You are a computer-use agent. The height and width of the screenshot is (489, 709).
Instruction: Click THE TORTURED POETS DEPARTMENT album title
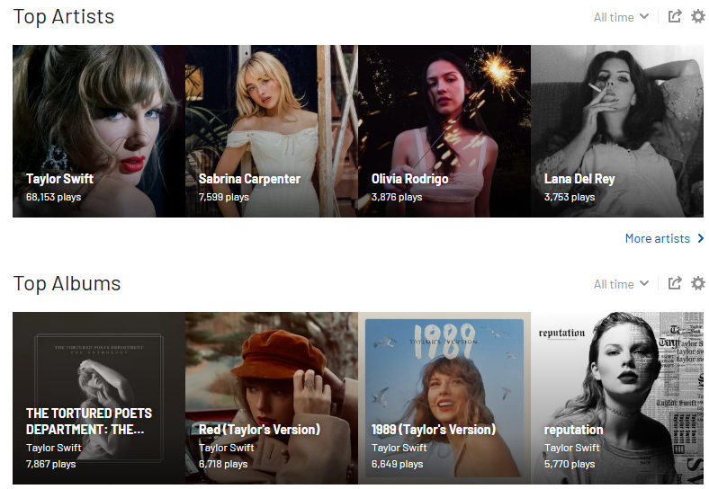[88, 422]
